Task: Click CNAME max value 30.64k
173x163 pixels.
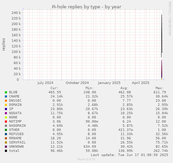Action: click(x=162, y=96)
